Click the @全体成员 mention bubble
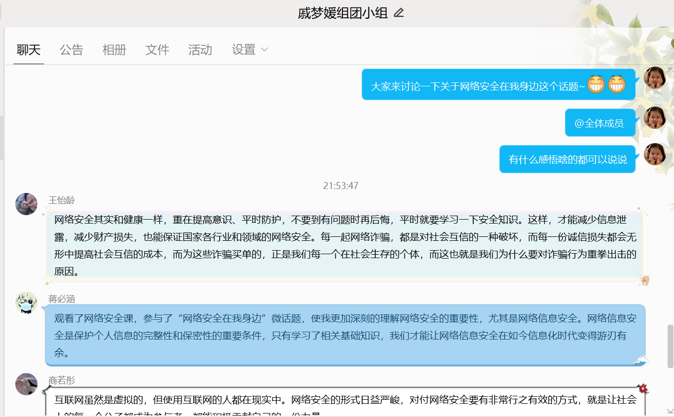Image resolution: width=674 pixels, height=417 pixels. coord(599,123)
